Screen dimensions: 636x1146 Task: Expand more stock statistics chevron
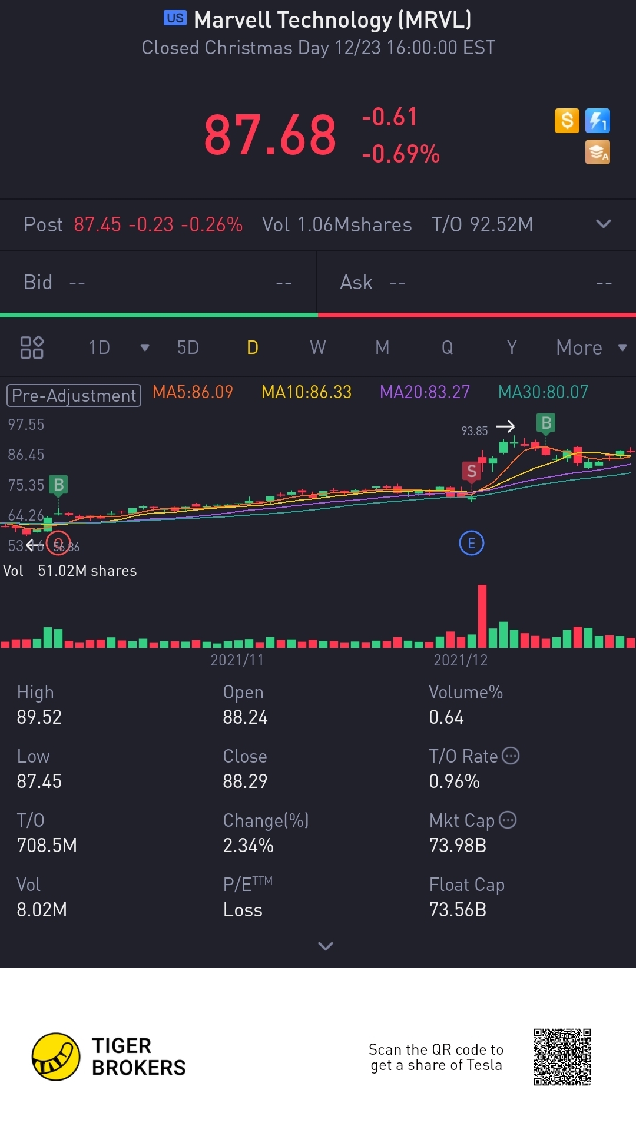click(x=326, y=946)
